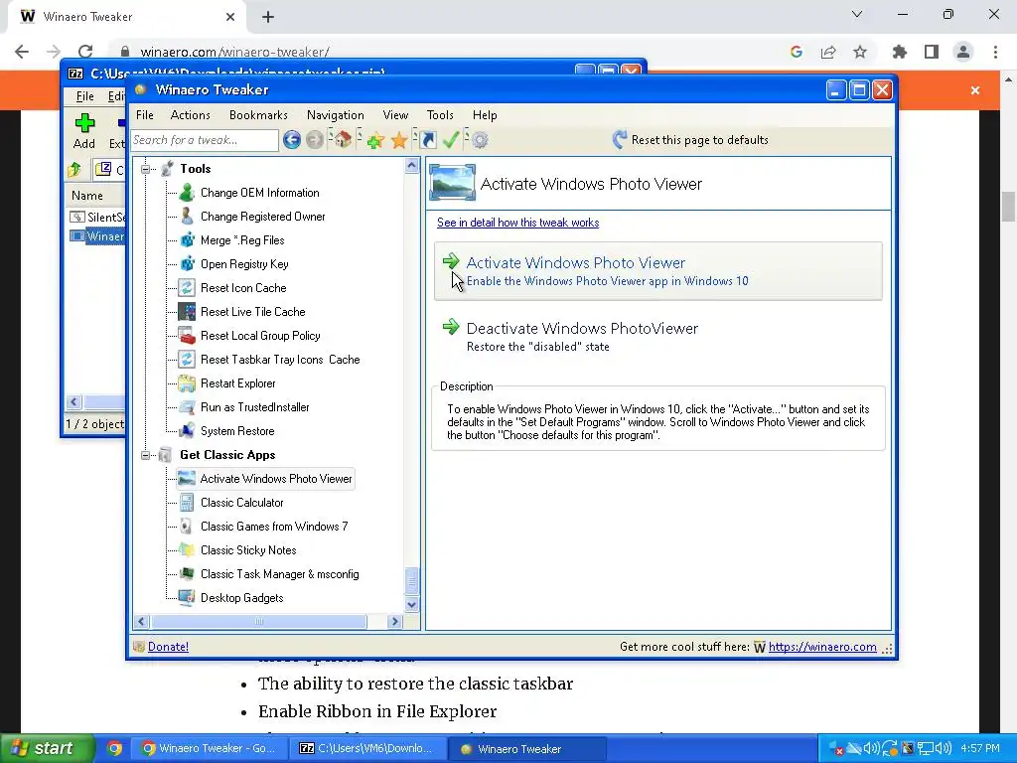The image size is (1017, 763).
Task: Select Reset Tasbkar Tray Icons Cache item
Action: 280,360
